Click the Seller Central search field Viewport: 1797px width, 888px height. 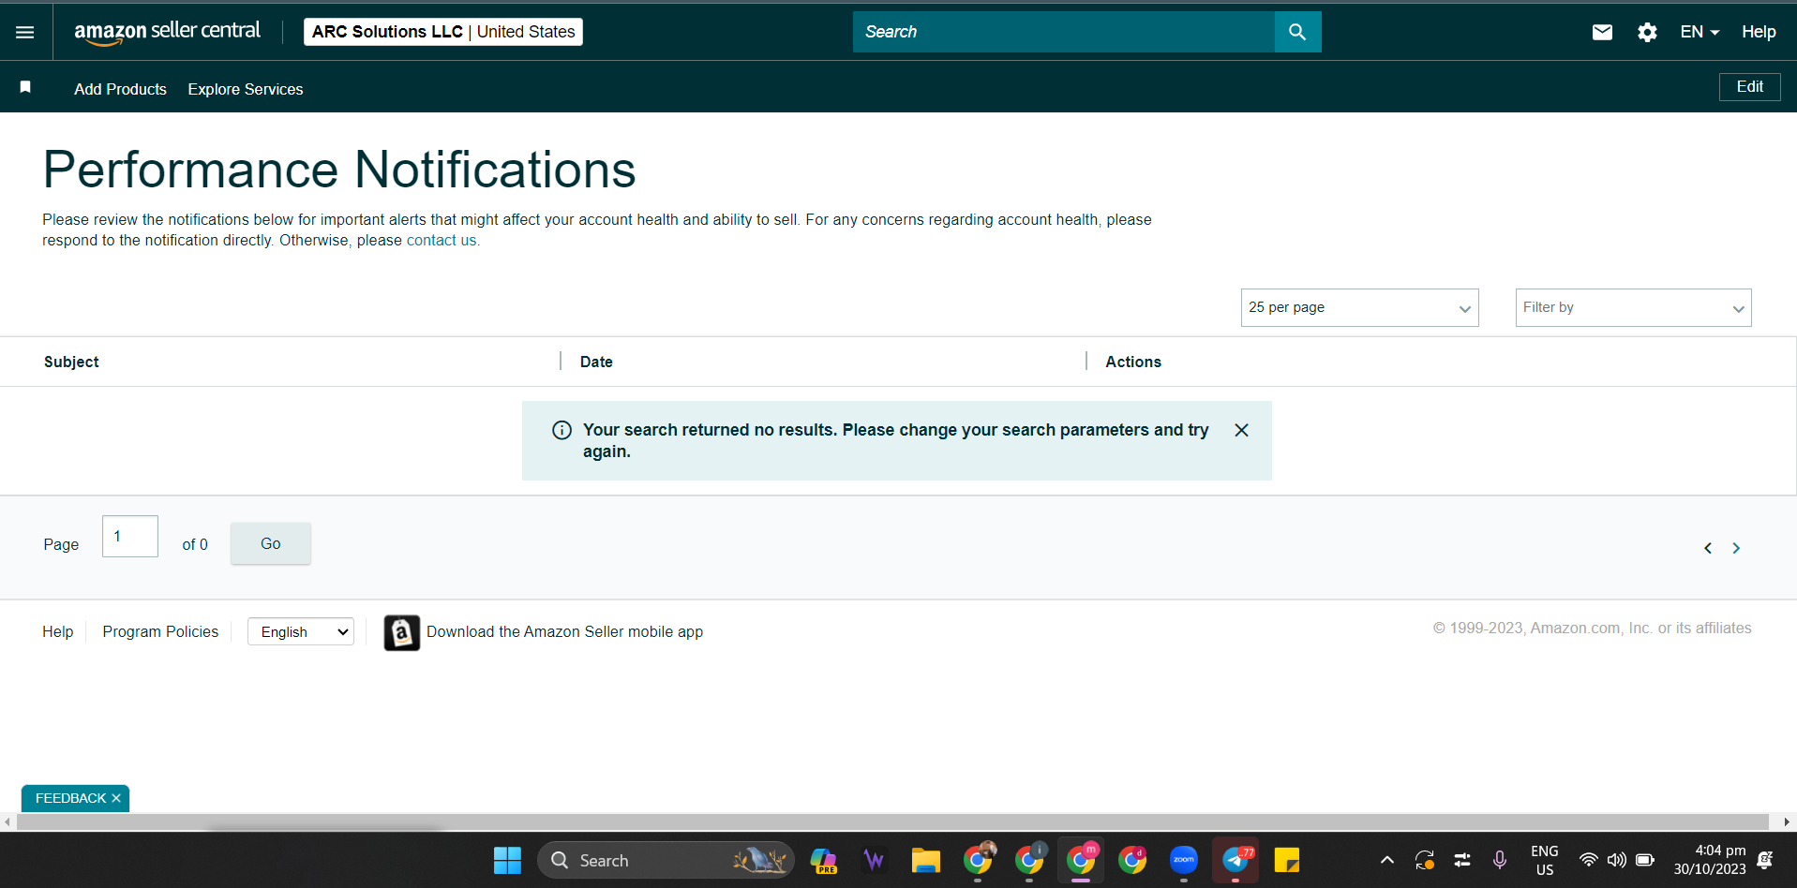1064,32
